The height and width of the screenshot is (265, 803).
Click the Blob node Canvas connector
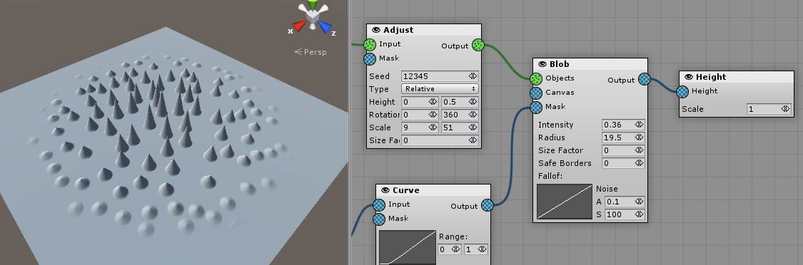pyautogui.click(x=535, y=93)
